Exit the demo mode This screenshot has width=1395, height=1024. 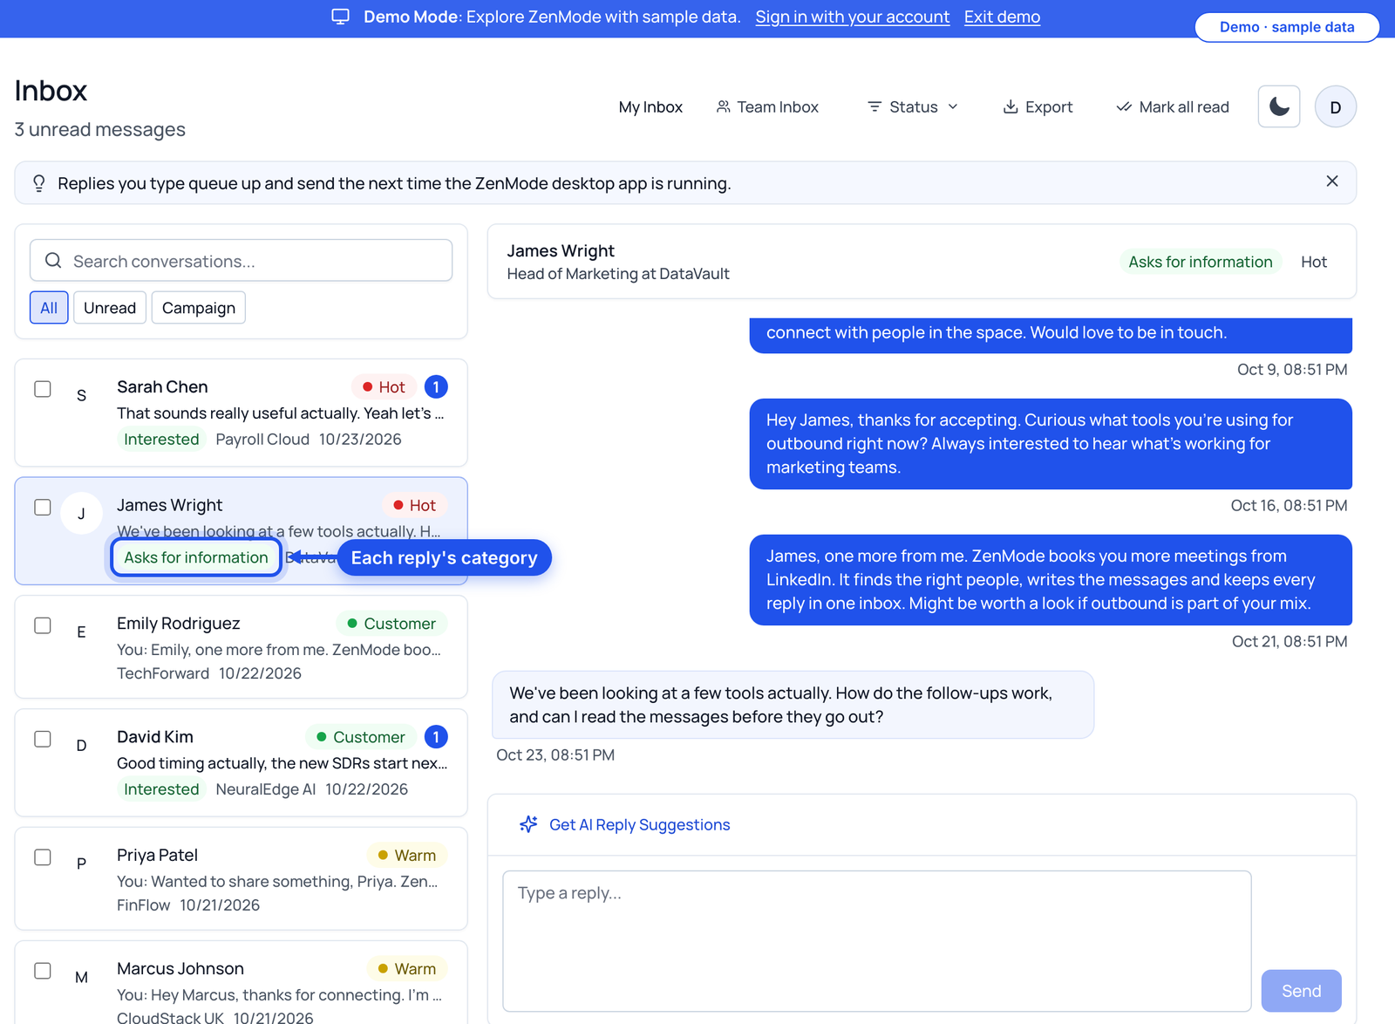(1002, 17)
